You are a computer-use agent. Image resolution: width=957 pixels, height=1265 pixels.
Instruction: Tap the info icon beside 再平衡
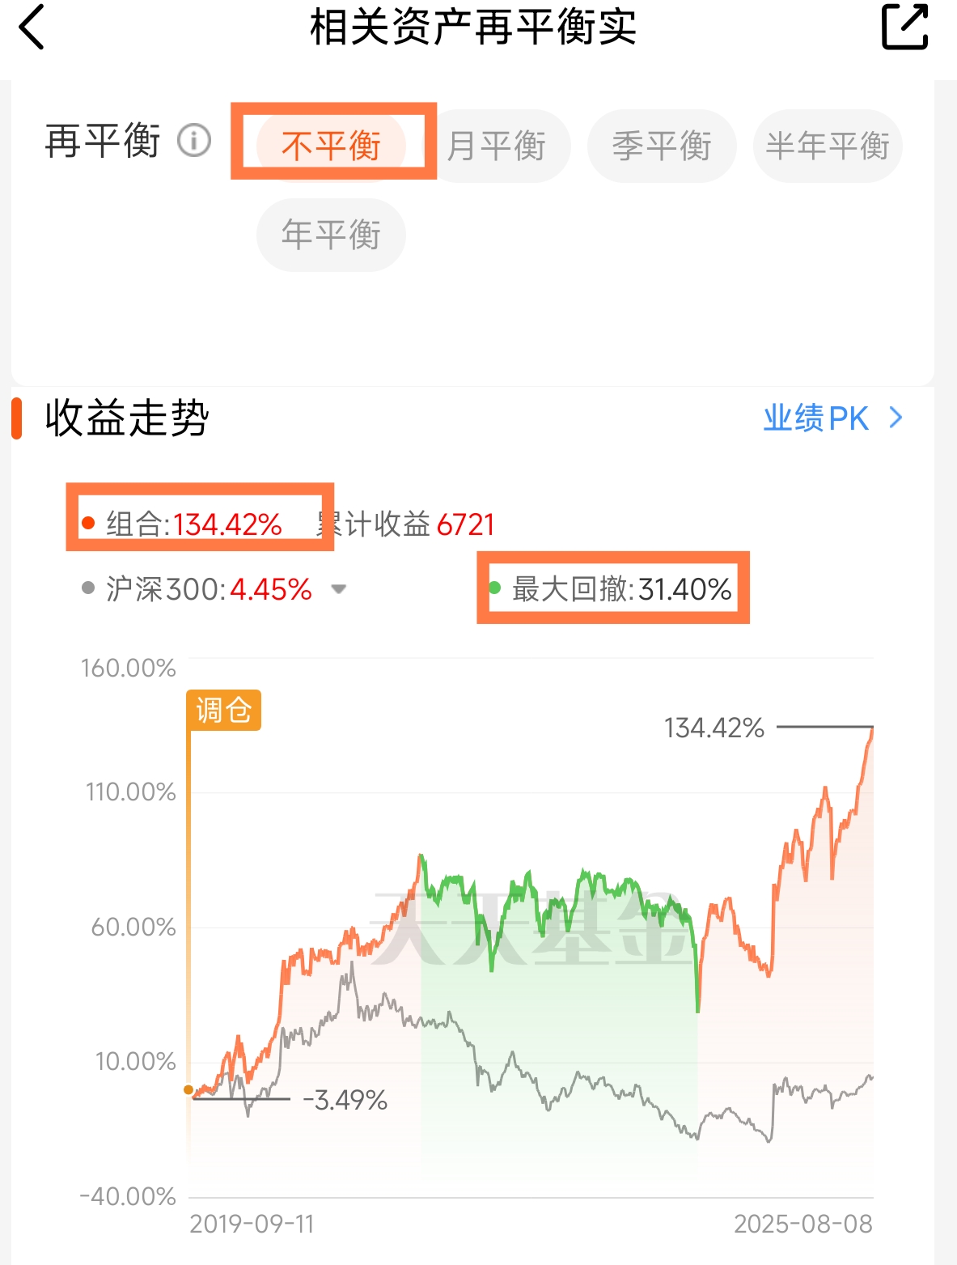coord(194,141)
